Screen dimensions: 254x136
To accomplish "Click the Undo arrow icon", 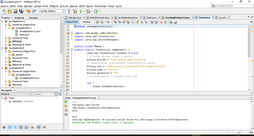I will [x=28, y=11].
